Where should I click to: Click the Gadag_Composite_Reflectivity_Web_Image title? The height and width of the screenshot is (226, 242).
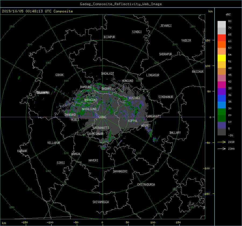pyautogui.click(x=121, y=4)
